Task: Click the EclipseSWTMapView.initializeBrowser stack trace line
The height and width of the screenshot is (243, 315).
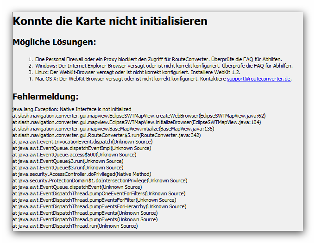Action: point(137,122)
